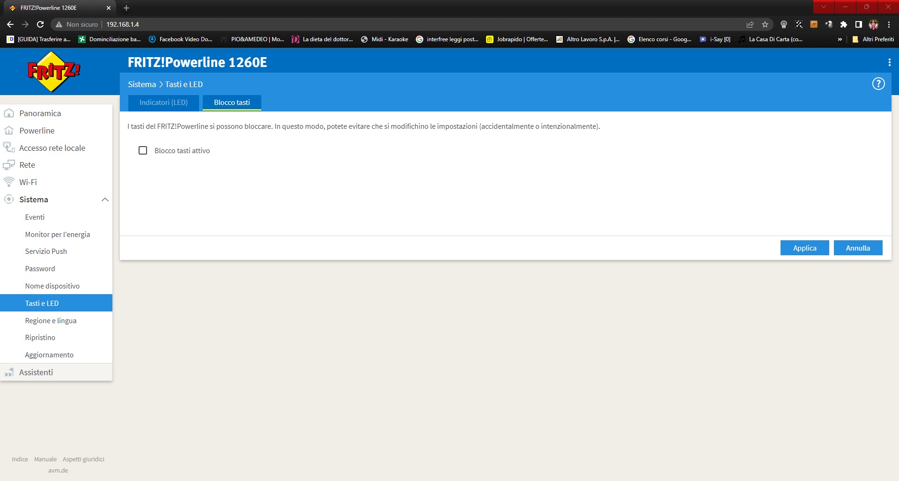Image resolution: width=899 pixels, height=481 pixels.
Task: Click the share page icon in address bar
Action: click(750, 24)
